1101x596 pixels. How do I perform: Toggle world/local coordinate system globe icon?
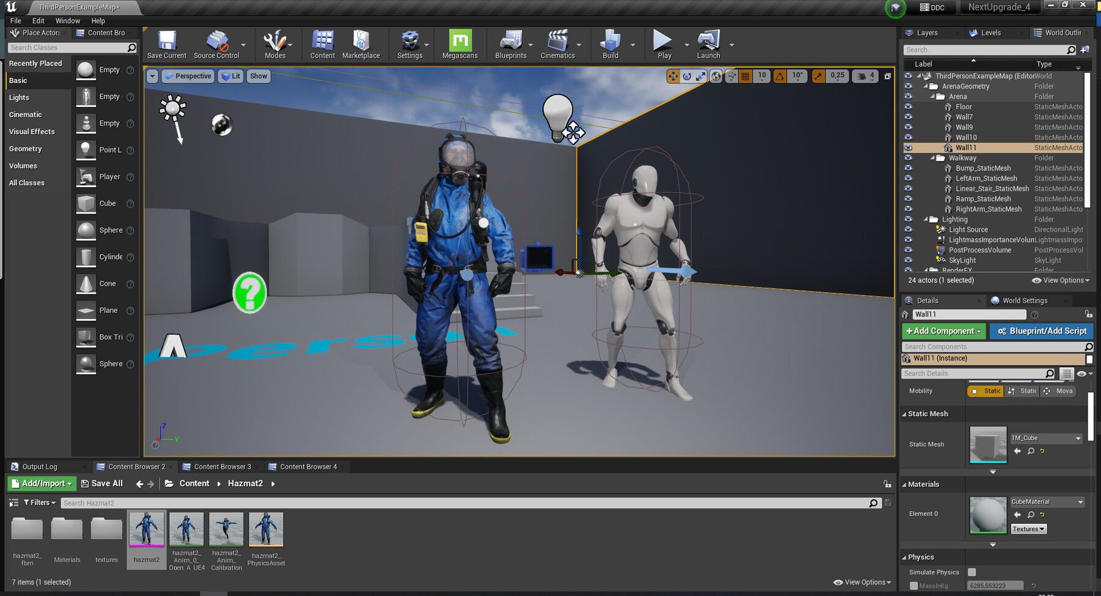716,76
